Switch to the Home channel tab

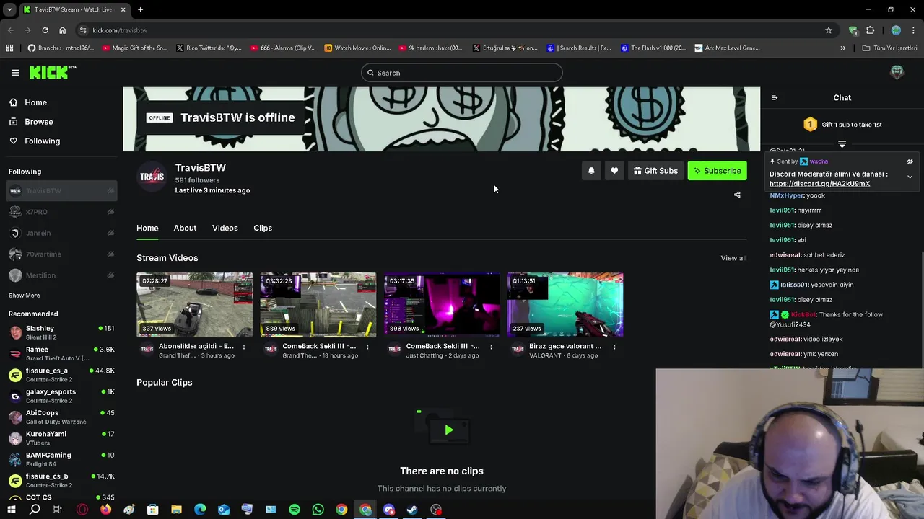[x=147, y=228]
